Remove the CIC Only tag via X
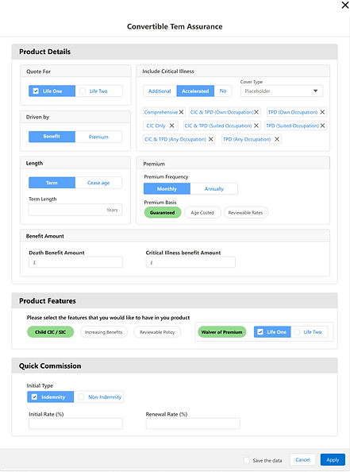 coord(171,126)
